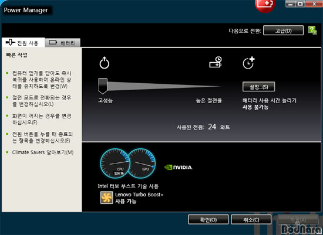
Task: Click the Lenovo Turbo Boost+ fan icon
Action: coord(106,197)
